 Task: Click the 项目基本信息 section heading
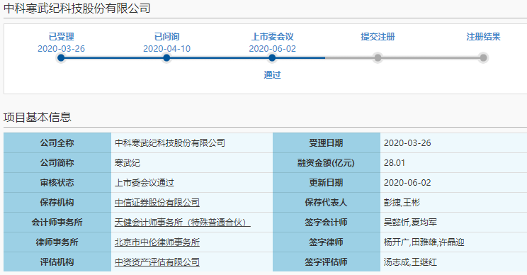pyautogui.click(x=38, y=117)
